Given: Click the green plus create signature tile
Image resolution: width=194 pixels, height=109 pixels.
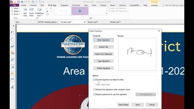Looking at the screenshot, I should 80,11.
